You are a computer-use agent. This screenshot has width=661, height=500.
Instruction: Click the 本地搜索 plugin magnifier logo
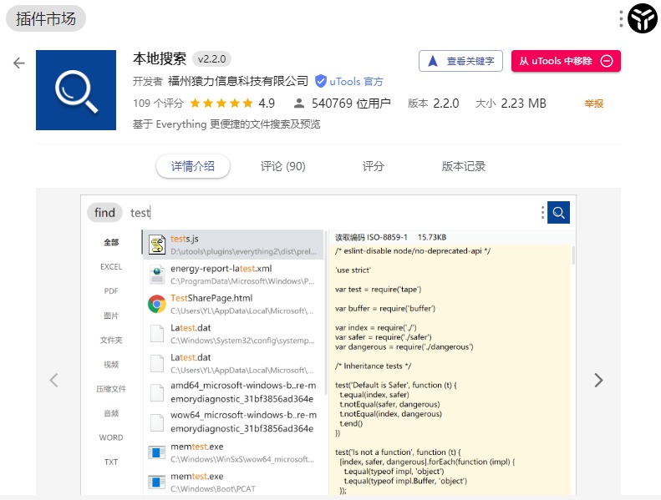[x=76, y=90]
